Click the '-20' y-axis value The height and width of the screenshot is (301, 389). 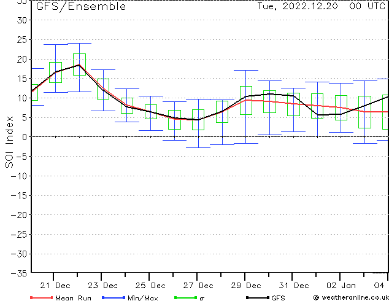coord(19,215)
